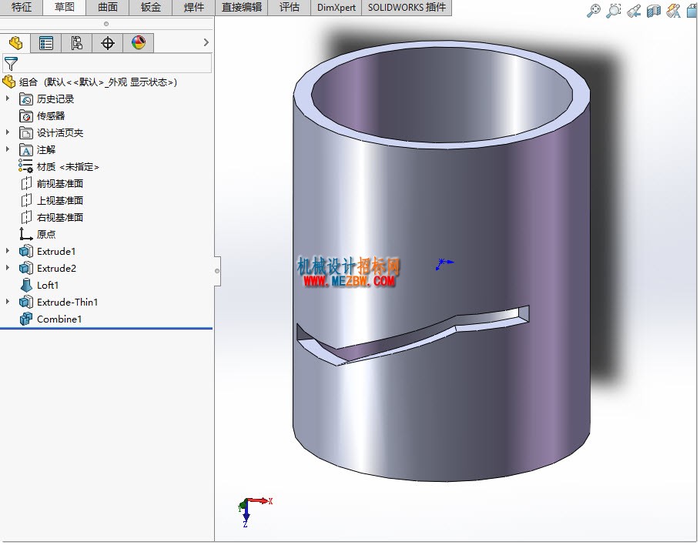The width and height of the screenshot is (700, 545).
Task: Switch to the 直接编辑 ribbon tab
Action: click(x=242, y=7)
